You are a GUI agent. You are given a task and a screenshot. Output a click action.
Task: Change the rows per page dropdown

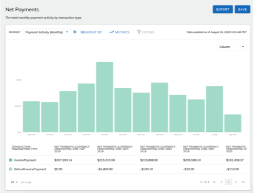pyautogui.click(x=14, y=182)
